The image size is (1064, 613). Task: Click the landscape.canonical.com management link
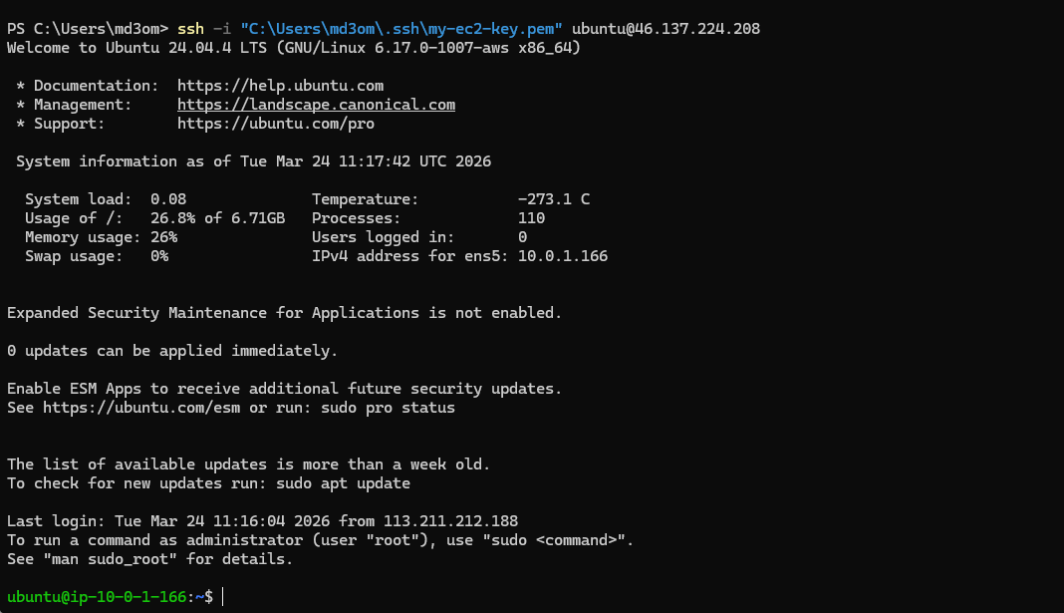pyautogui.click(x=316, y=105)
